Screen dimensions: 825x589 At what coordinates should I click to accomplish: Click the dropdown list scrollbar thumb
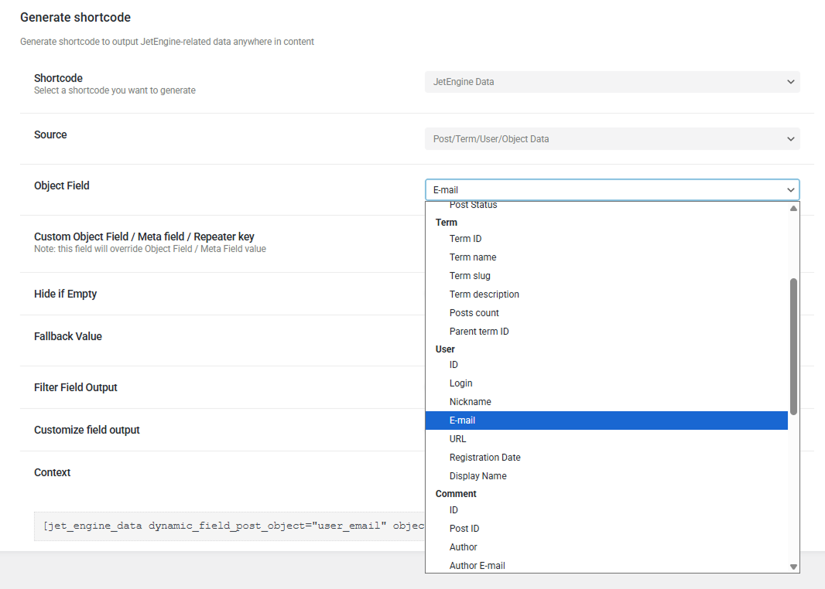[x=793, y=347]
